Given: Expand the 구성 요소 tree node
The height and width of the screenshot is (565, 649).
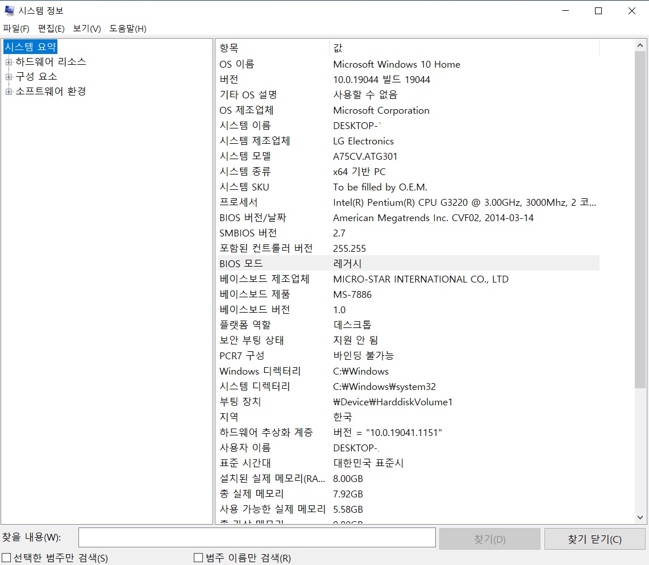Looking at the screenshot, I should 9,77.
